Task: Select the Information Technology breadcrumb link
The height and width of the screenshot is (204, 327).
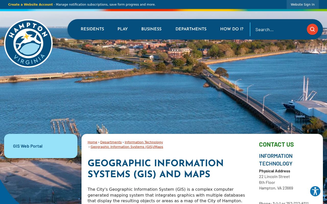Action: coord(144,142)
